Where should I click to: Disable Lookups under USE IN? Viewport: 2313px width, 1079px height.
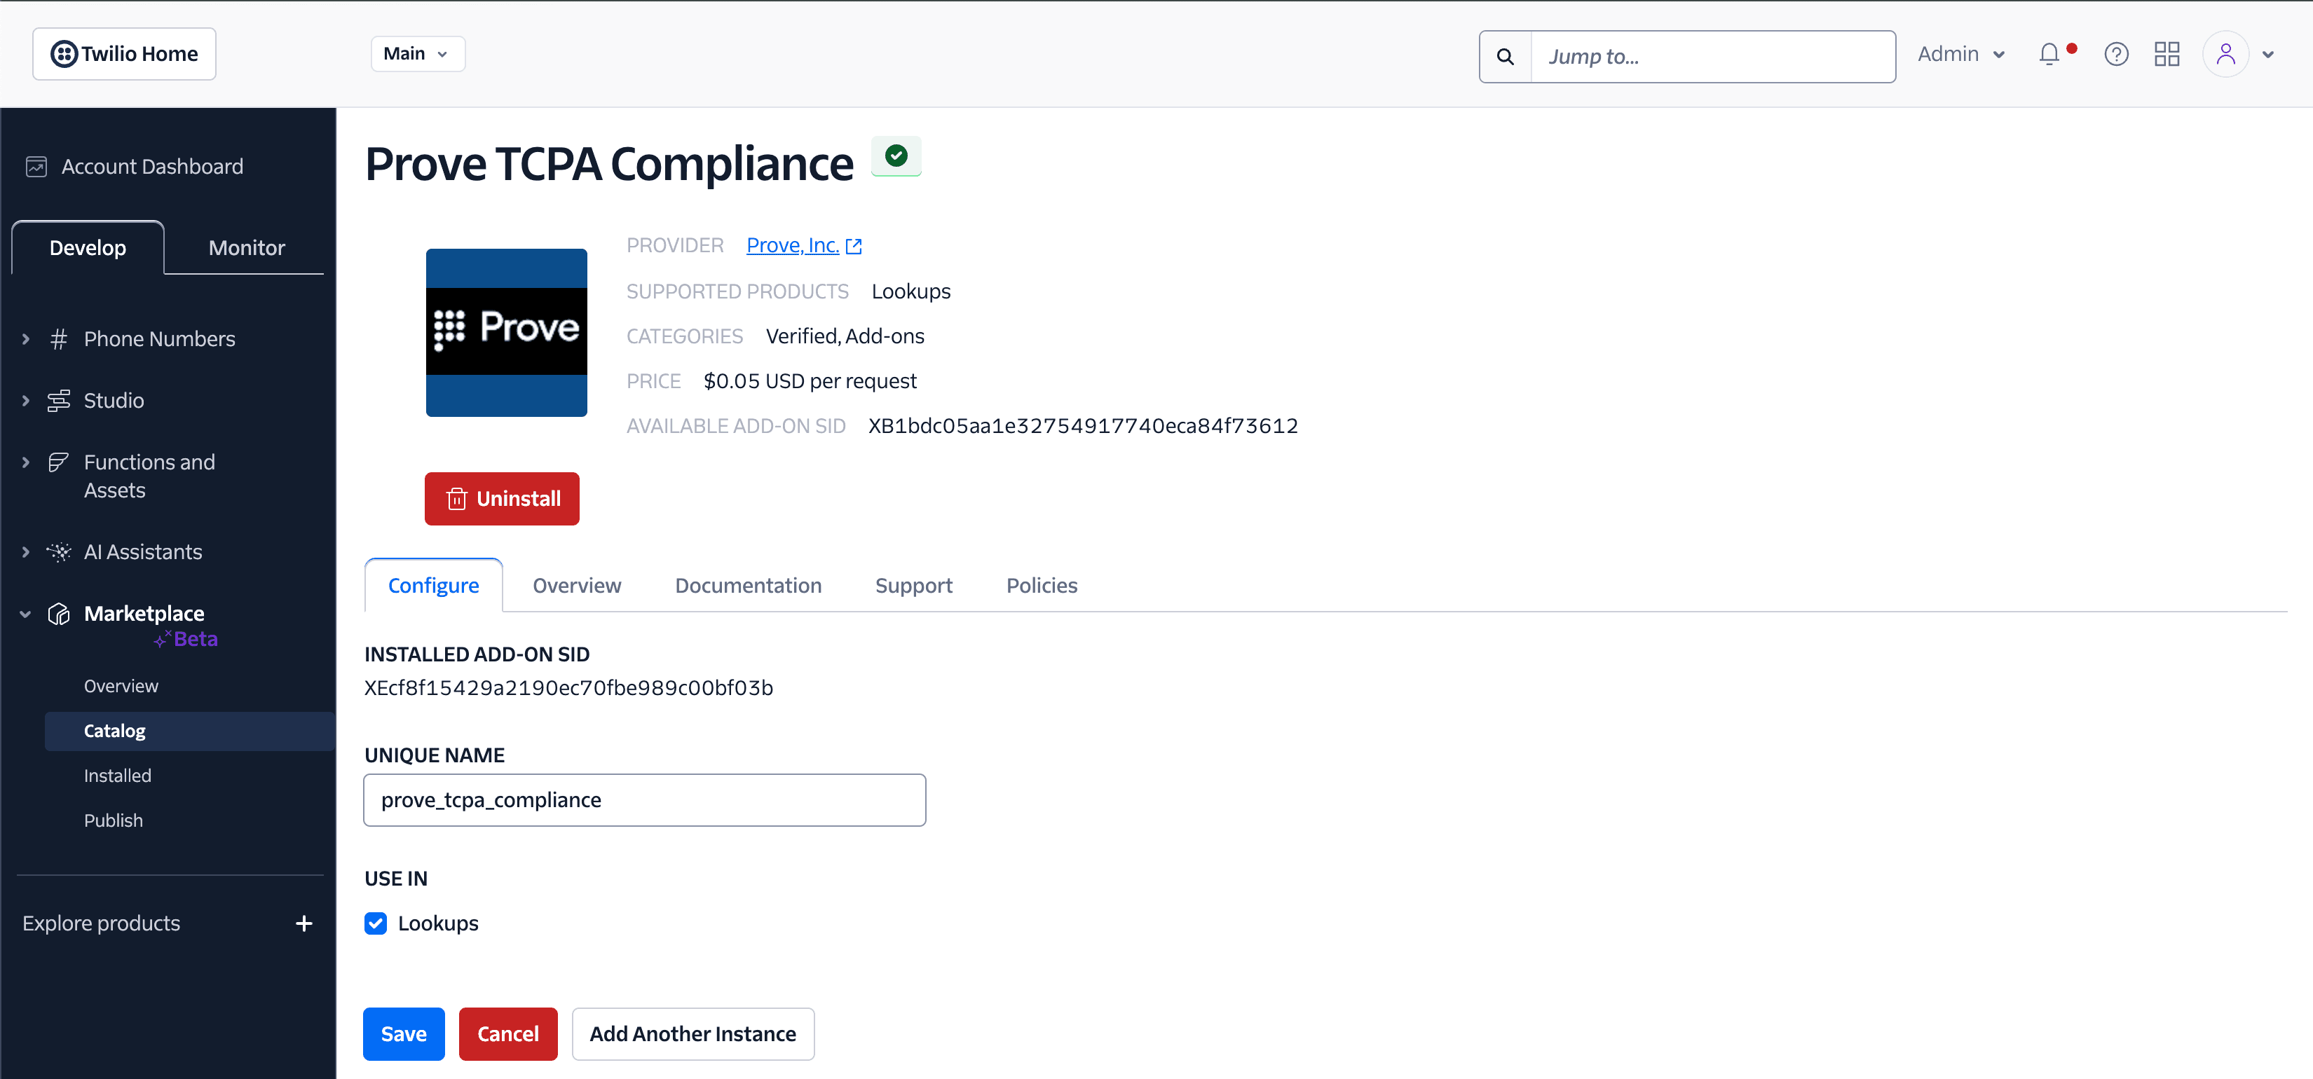point(375,923)
